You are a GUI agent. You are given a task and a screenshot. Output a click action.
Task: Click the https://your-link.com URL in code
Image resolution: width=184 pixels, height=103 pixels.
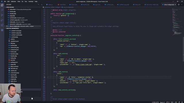point(83,64)
